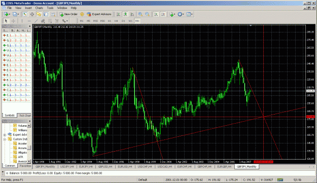Open Profiles dropdown arrow

18,14
